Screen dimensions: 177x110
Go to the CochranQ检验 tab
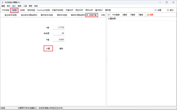coord(44,10)
